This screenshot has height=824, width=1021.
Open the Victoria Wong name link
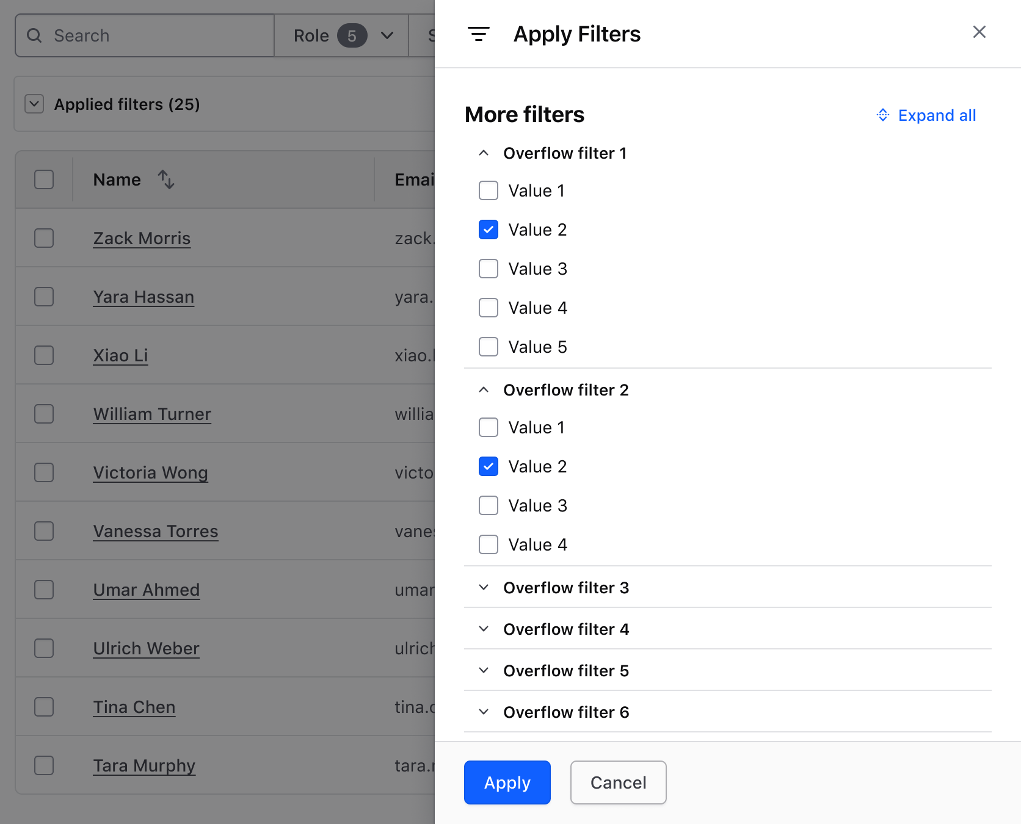[150, 473]
